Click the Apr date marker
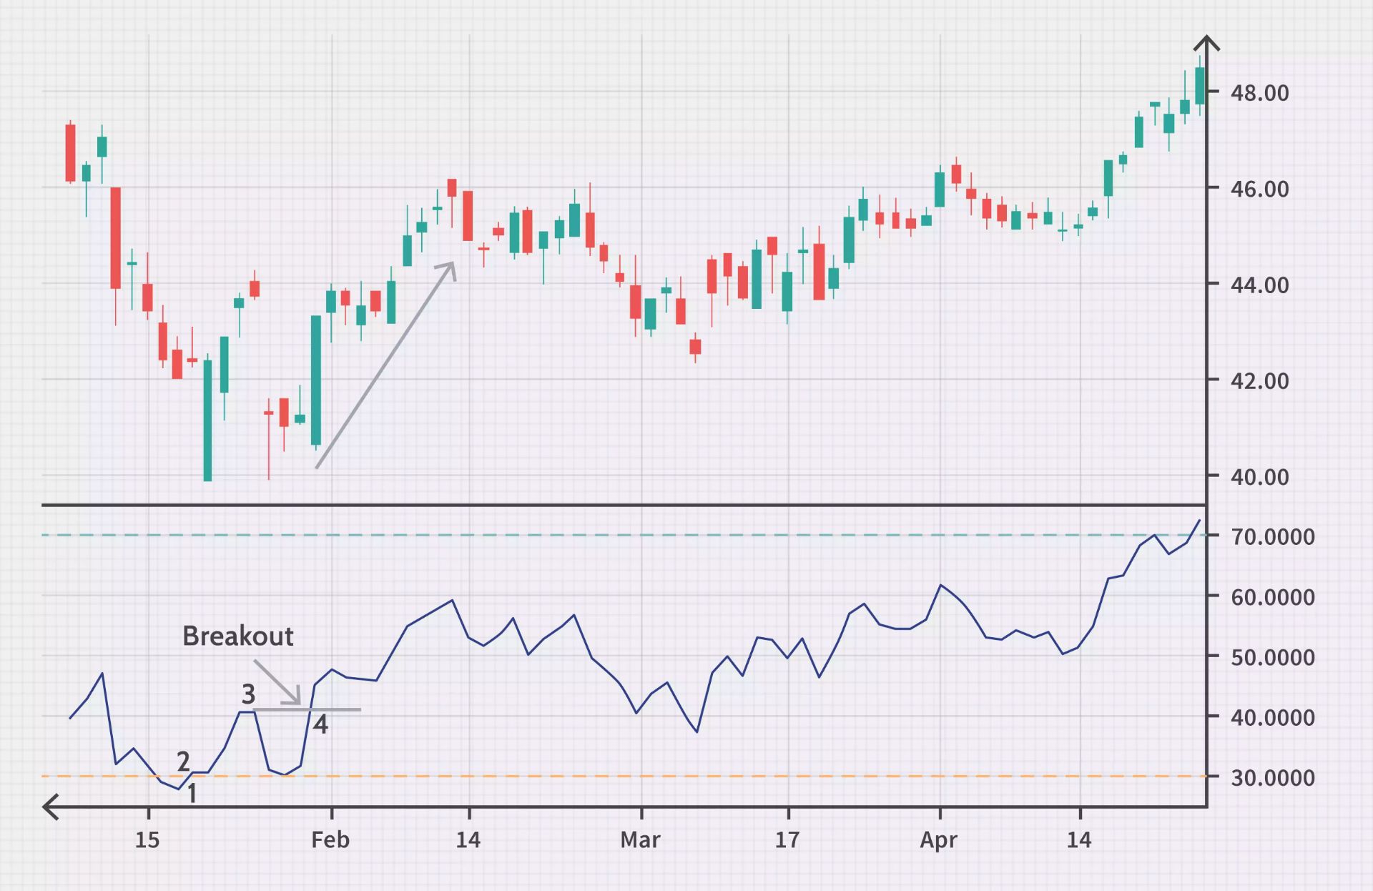The width and height of the screenshot is (1373, 891). (938, 840)
